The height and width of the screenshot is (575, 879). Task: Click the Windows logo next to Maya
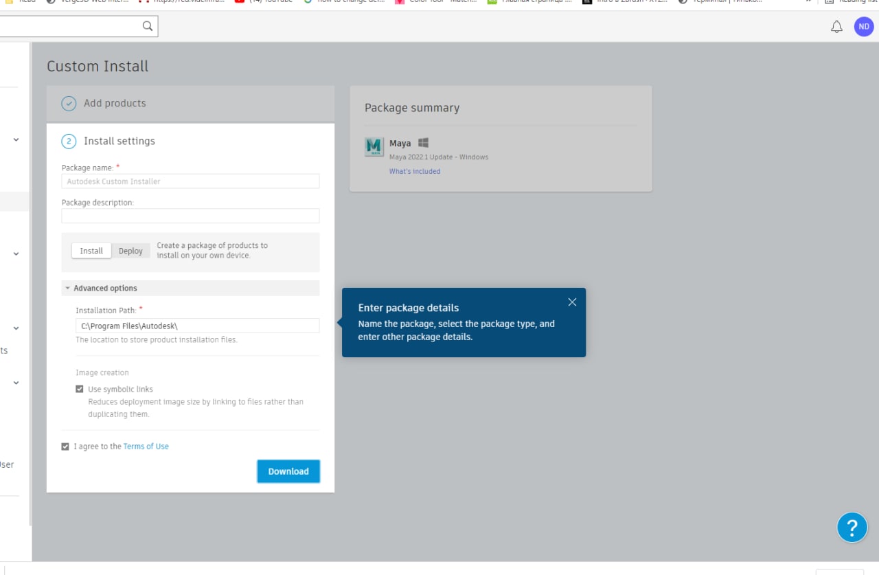point(424,143)
